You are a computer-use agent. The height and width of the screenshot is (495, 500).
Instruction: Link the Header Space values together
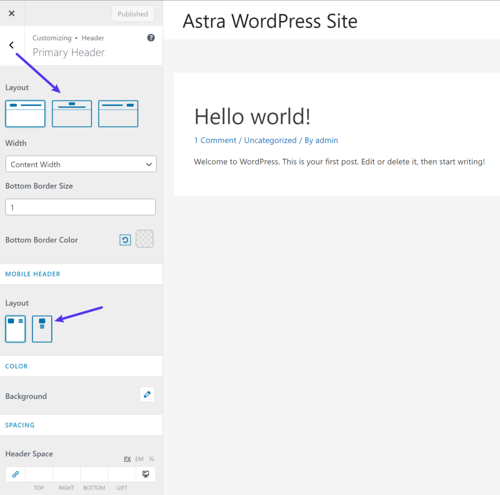(x=15, y=474)
